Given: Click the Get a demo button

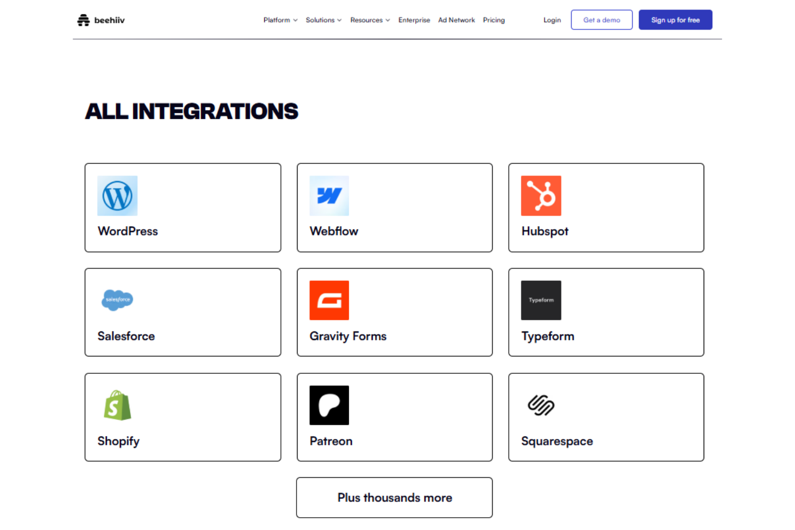Looking at the screenshot, I should (602, 19).
